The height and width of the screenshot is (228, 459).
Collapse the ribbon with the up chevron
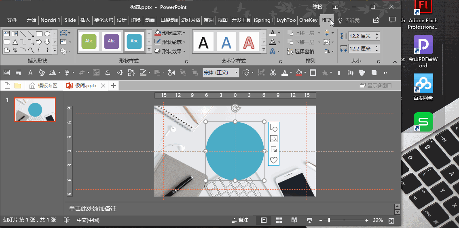click(395, 62)
